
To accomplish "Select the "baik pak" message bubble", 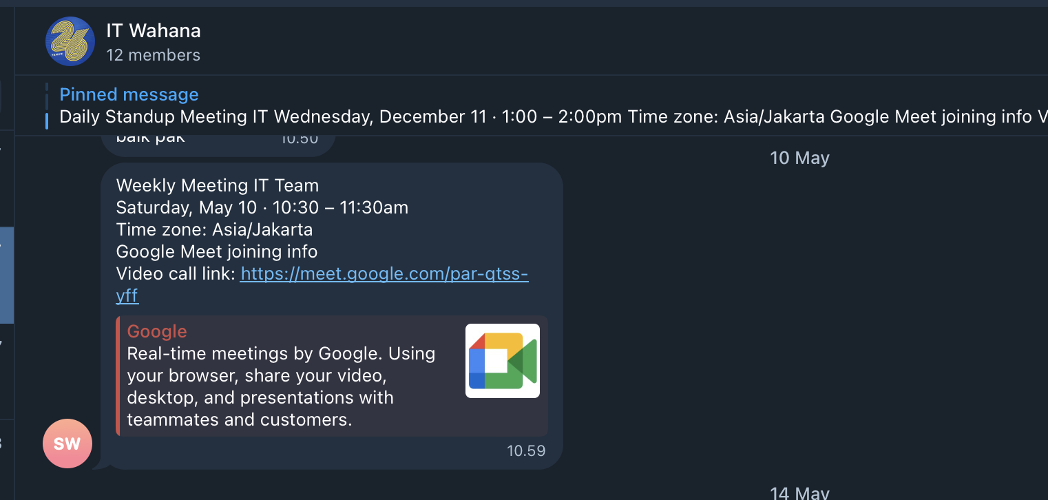I will pyautogui.click(x=218, y=143).
